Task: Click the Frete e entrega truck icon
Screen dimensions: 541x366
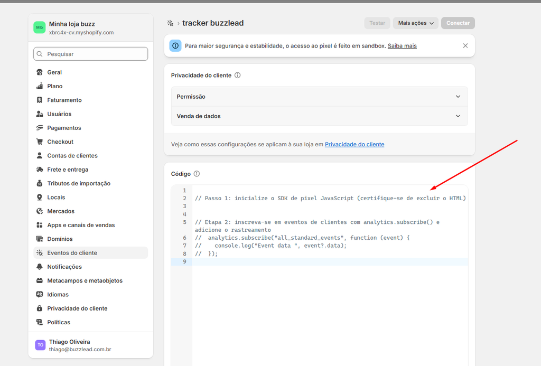Action: 40,170
